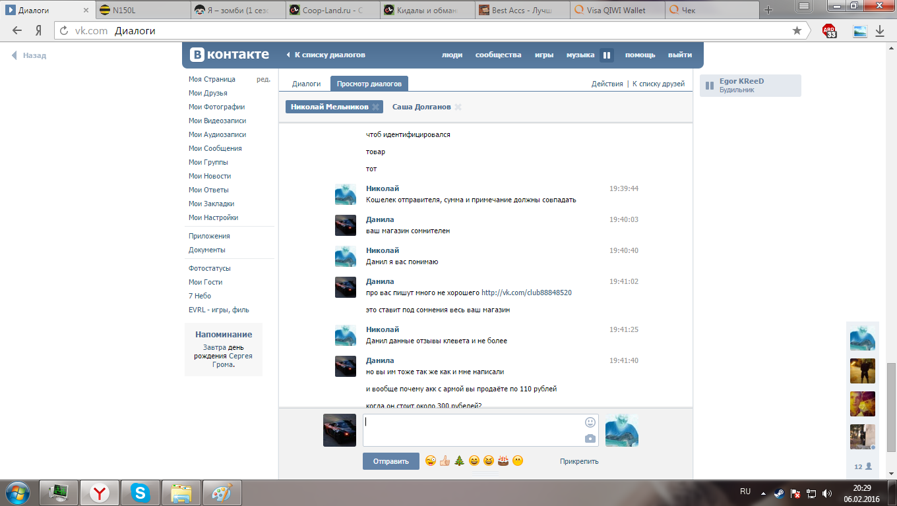This screenshot has width=897, height=506.
Task: Click the RU language indicator
Action: [x=745, y=492]
